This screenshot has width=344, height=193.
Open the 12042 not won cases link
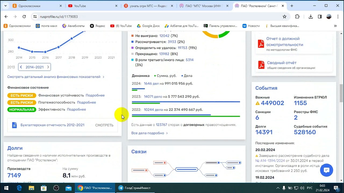tap(164, 36)
